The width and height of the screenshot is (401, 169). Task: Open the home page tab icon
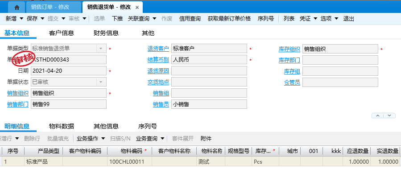pos(17,8)
